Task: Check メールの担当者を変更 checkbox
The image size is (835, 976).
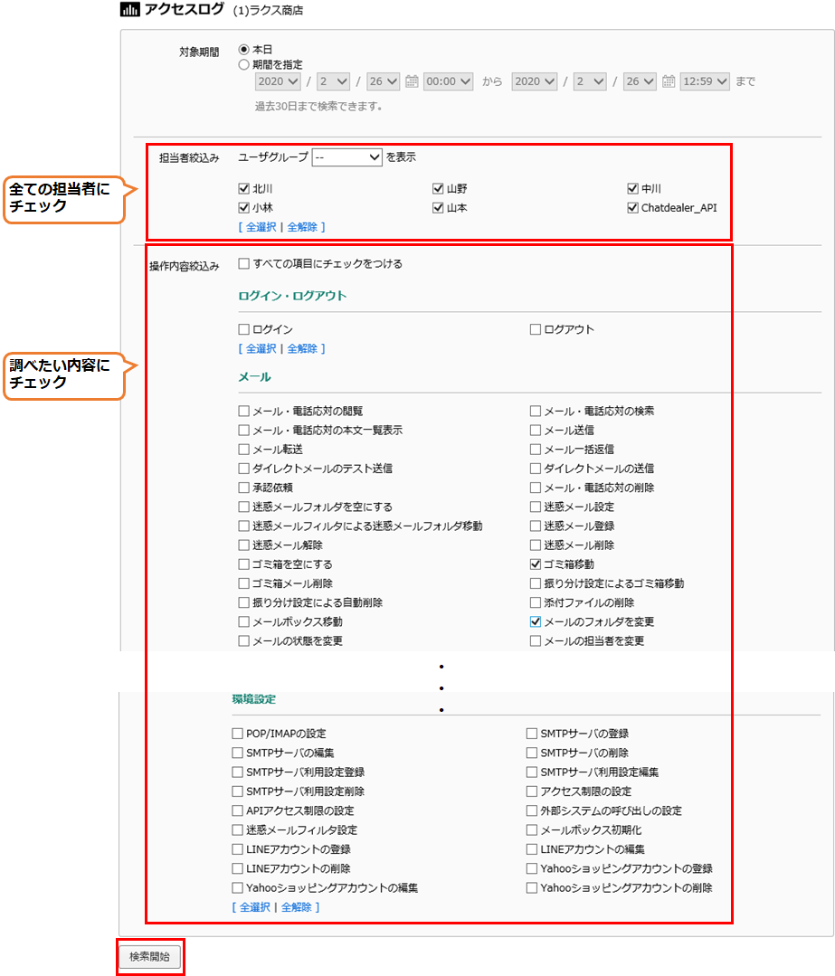Action: (x=536, y=641)
